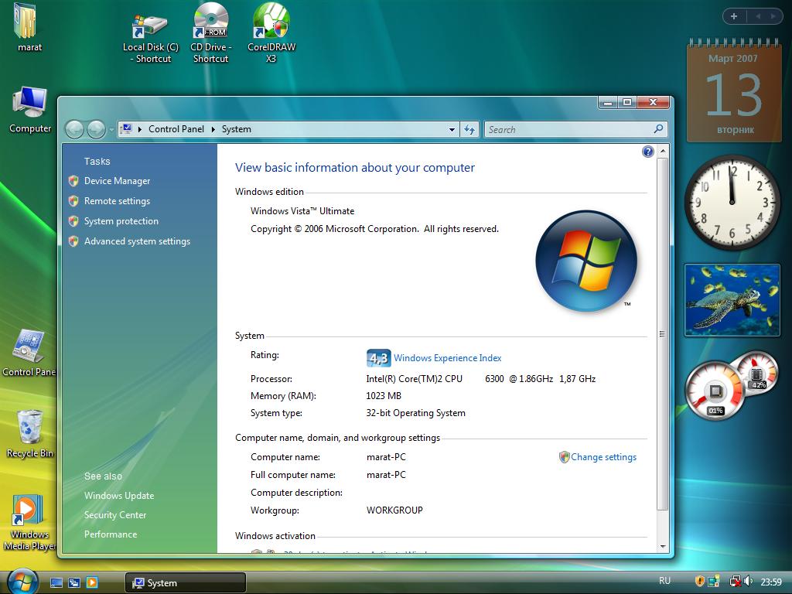Click Change settings for computer name
Screen dimensions: 792x594
coord(603,457)
